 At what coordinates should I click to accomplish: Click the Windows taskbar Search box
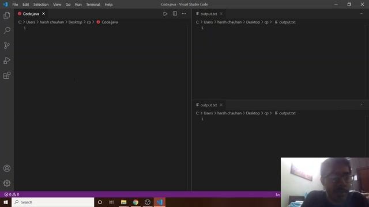click(52, 202)
